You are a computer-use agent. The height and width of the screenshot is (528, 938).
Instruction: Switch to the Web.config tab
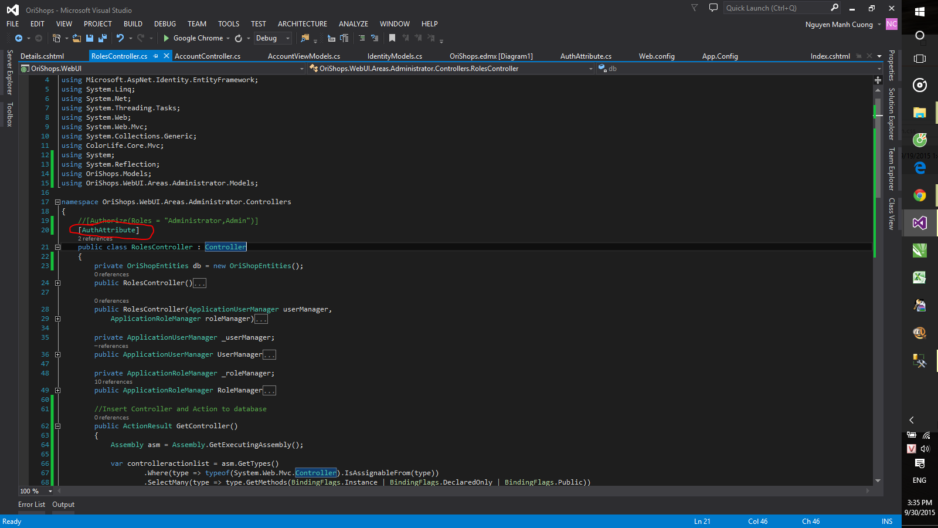coord(657,56)
